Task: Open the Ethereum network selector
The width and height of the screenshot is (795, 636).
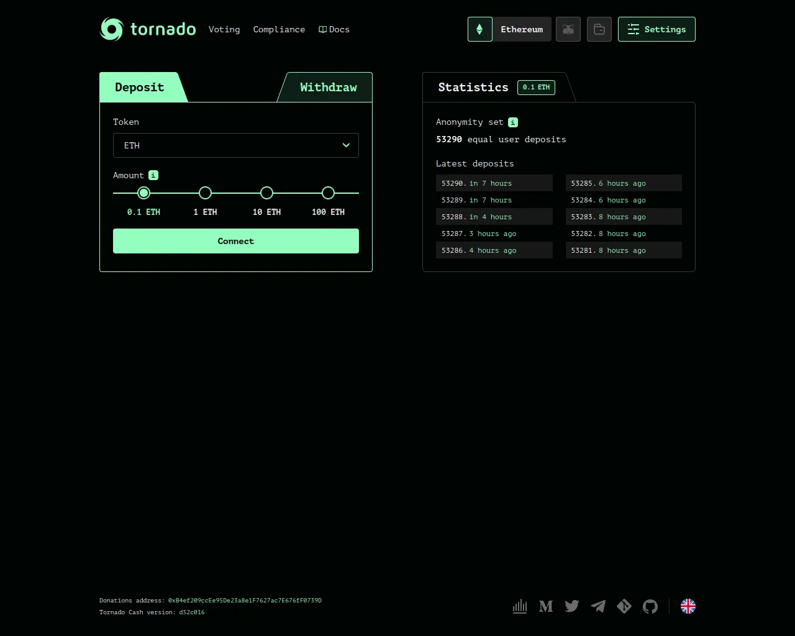Action: [x=509, y=29]
